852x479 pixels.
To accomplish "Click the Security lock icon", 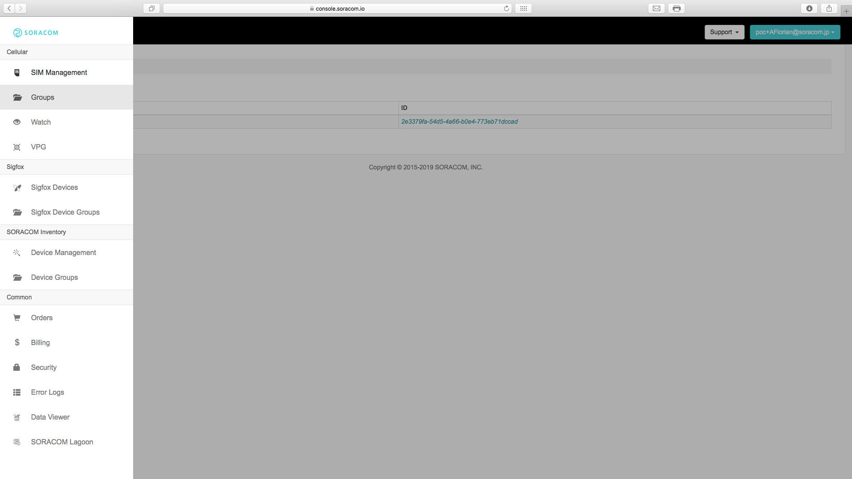I will tap(17, 367).
